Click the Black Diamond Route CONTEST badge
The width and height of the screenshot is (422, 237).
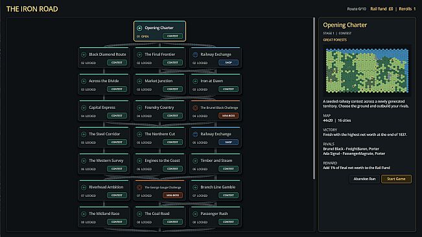click(x=117, y=63)
